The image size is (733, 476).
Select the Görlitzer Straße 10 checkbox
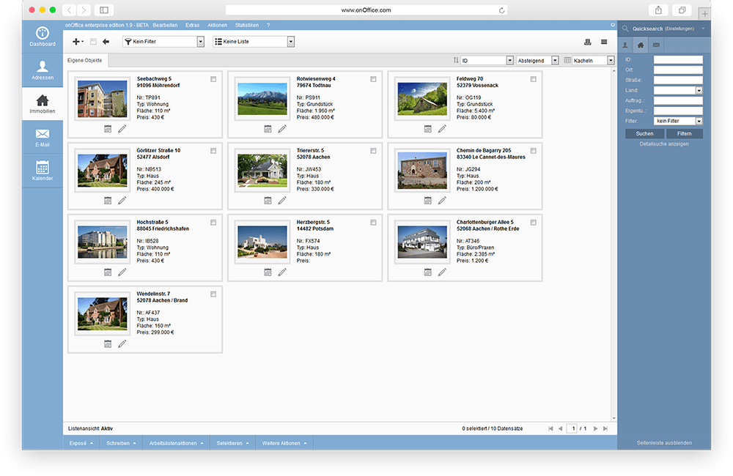click(213, 150)
